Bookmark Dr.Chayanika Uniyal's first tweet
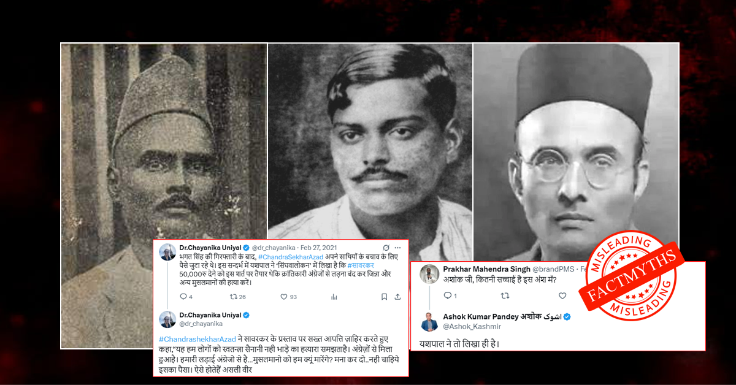Image resolution: width=736 pixels, height=385 pixels. 384,297
